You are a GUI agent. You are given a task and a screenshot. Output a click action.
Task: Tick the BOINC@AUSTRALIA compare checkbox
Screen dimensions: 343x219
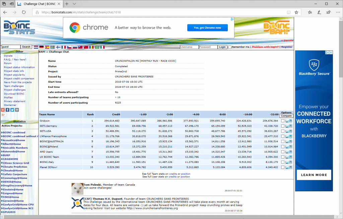click(283, 141)
